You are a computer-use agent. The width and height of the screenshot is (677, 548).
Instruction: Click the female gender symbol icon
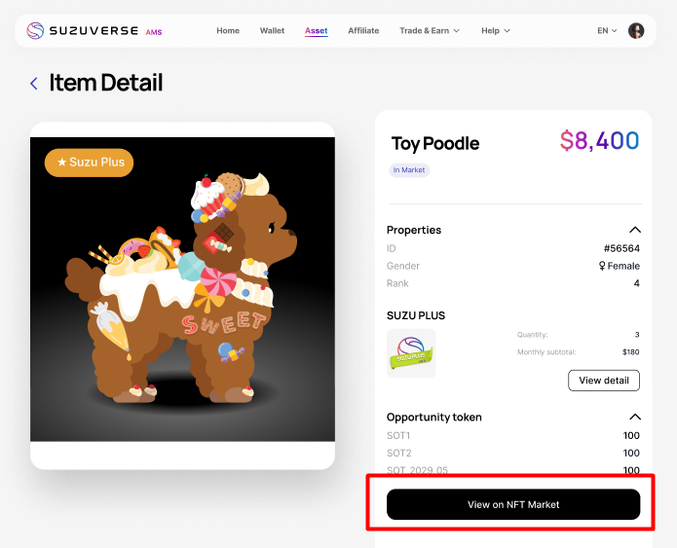point(602,266)
